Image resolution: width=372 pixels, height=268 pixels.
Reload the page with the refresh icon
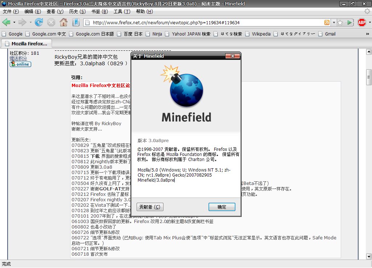[39, 22]
